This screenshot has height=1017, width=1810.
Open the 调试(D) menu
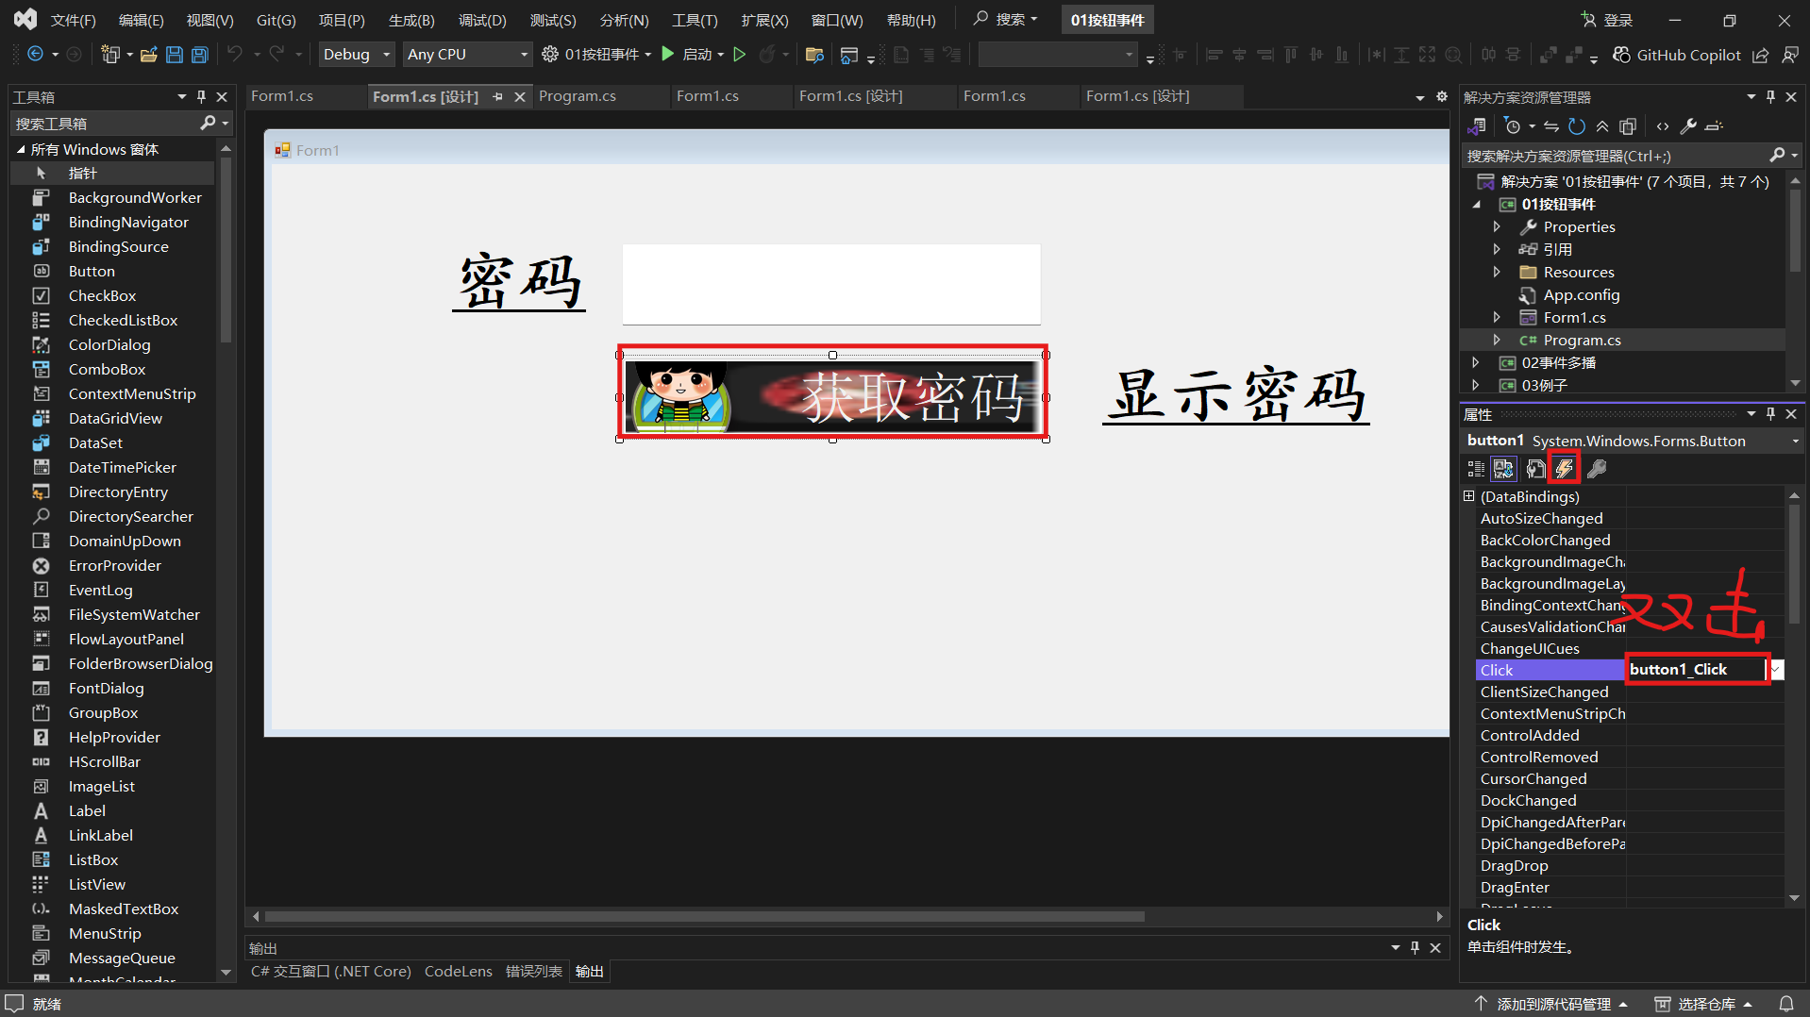482,20
